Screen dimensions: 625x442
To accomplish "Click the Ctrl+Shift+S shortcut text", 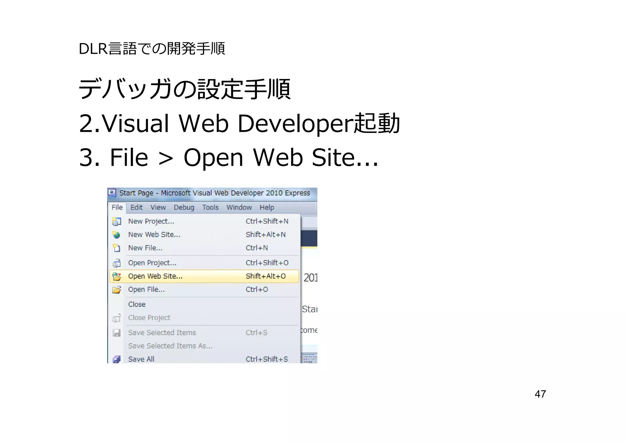I will coord(267,359).
